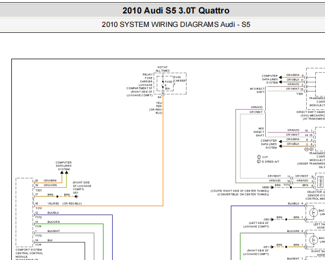Viewport: 325px width, 260px height.
Task: Click the upper-right "BLK/BLU" label at pin 4
Action: [293, 203]
